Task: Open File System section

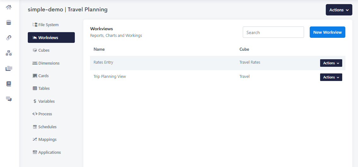Action: 48,25
